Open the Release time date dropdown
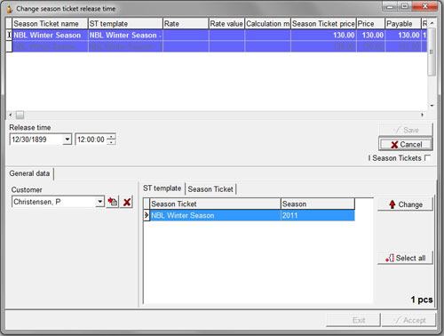This screenshot has width=444, height=336. click(x=67, y=139)
